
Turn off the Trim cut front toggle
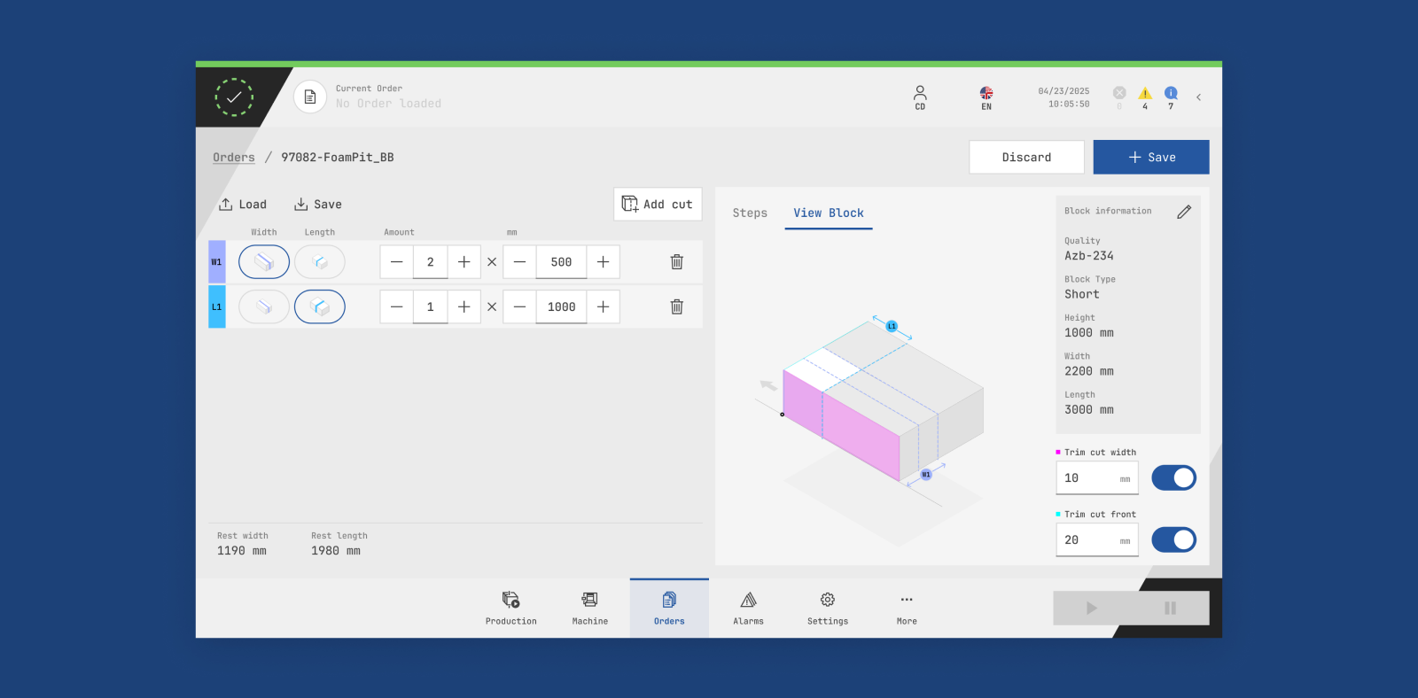click(x=1173, y=540)
